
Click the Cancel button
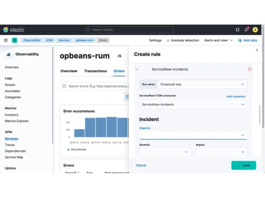pos(141,165)
